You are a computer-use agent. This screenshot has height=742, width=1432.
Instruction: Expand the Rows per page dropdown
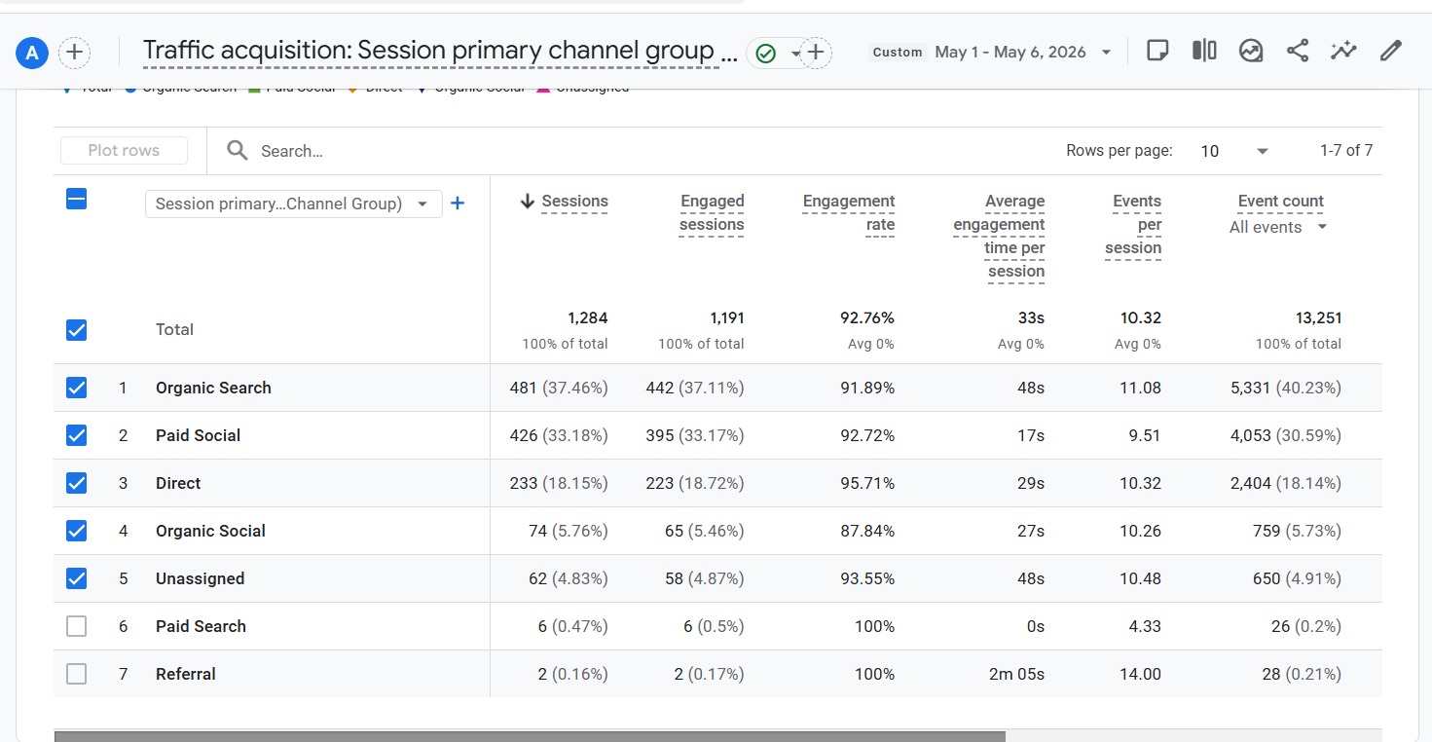1234,151
